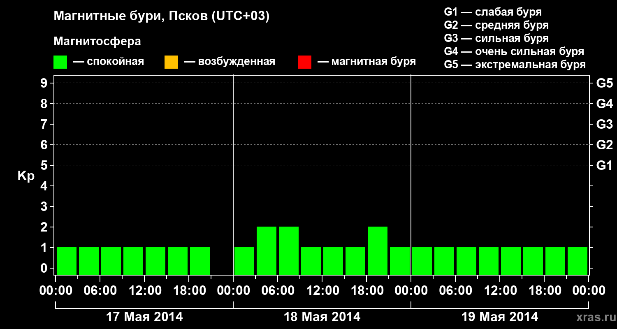Click the 'Kp' axis label
Screen dimensions: 617x329
pos(26,176)
